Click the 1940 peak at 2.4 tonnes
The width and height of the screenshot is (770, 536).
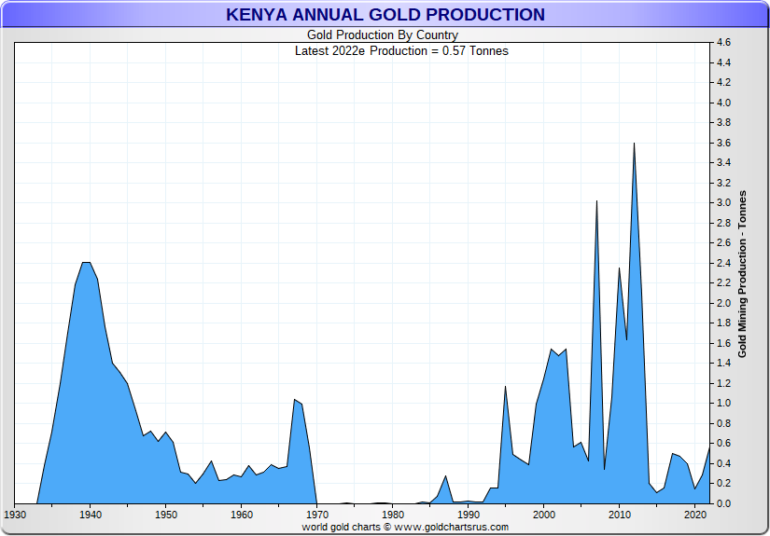click(87, 264)
